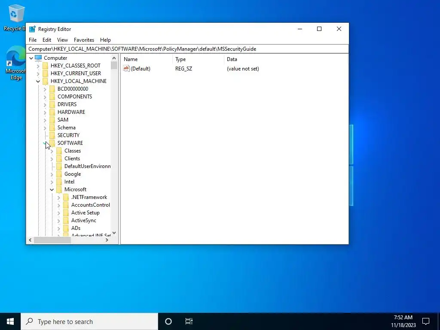Click the Schema folder icon
The image size is (440, 330).
coord(52,127)
